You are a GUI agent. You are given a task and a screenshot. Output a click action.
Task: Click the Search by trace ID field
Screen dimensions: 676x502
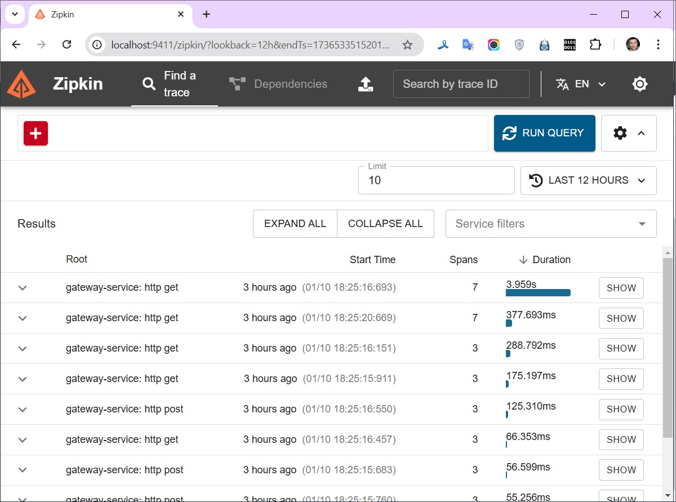[x=461, y=84]
